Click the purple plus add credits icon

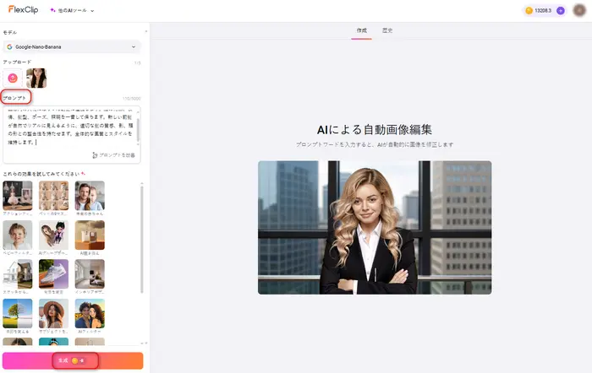pyautogui.click(x=561, y=11)
